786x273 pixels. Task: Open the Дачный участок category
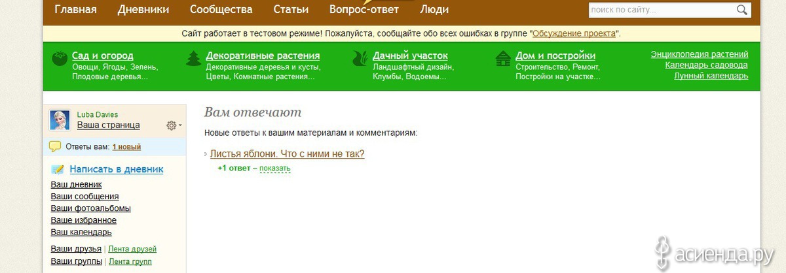(410, 56)
